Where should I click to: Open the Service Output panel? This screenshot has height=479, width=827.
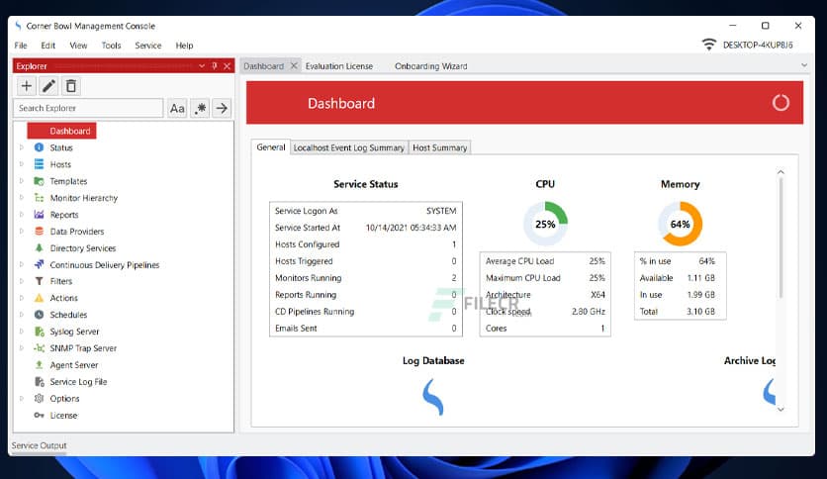39,445
